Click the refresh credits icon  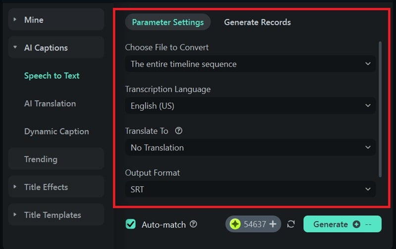[291, 224]
